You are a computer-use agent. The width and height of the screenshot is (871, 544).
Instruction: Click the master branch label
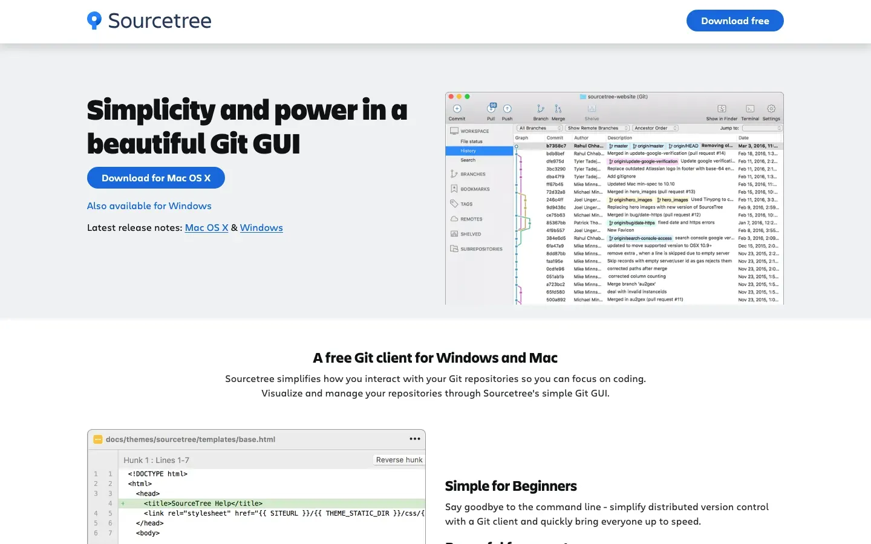[618, 146]
